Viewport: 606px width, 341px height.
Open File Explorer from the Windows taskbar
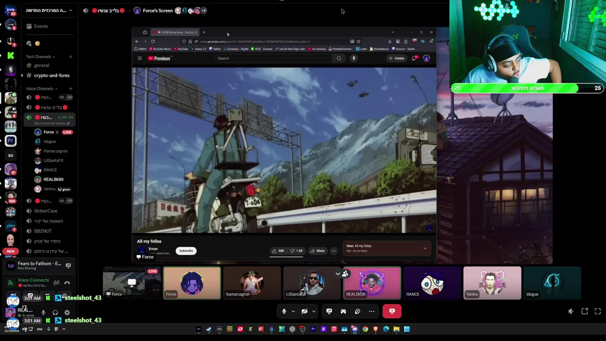tap(396, 329)
